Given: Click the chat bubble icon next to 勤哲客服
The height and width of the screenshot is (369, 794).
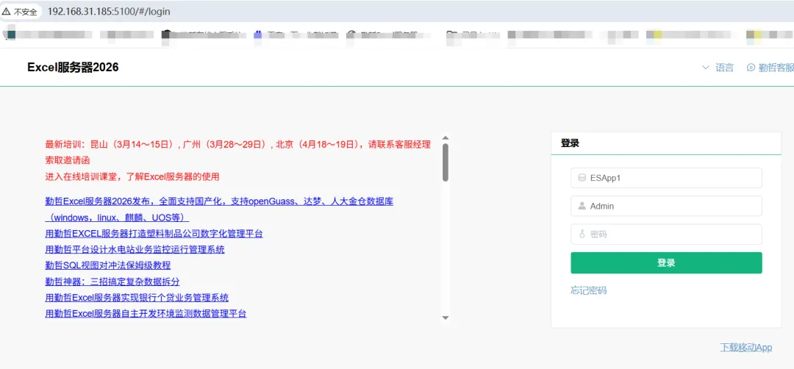Looking at the screenshot, I should point(751,68).
